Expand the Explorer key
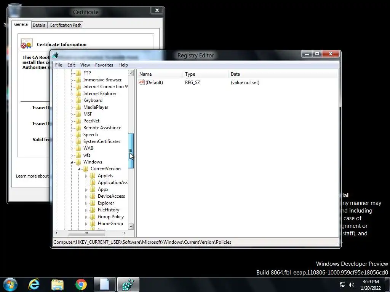 point(86,203)
